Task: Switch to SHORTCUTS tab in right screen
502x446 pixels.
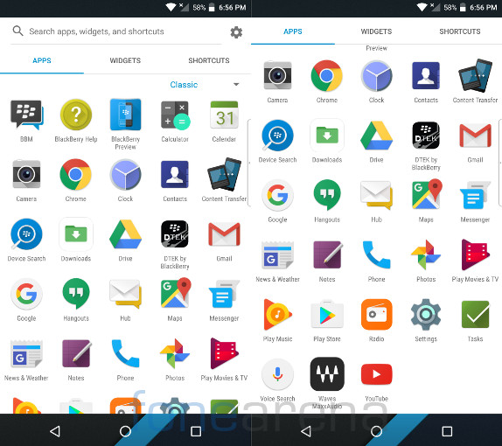Action: coord(460,31)
